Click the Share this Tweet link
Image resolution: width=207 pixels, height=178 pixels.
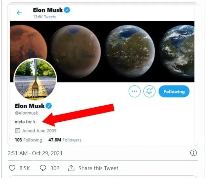coord(98,168)
